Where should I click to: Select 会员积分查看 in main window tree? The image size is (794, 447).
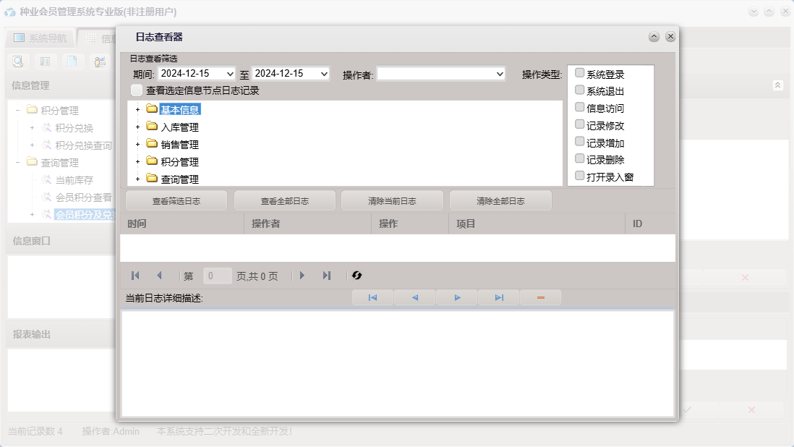[x=84, y=197]
